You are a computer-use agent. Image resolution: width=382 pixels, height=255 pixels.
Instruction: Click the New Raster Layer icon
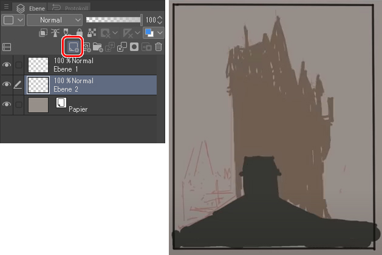[73, 47]
